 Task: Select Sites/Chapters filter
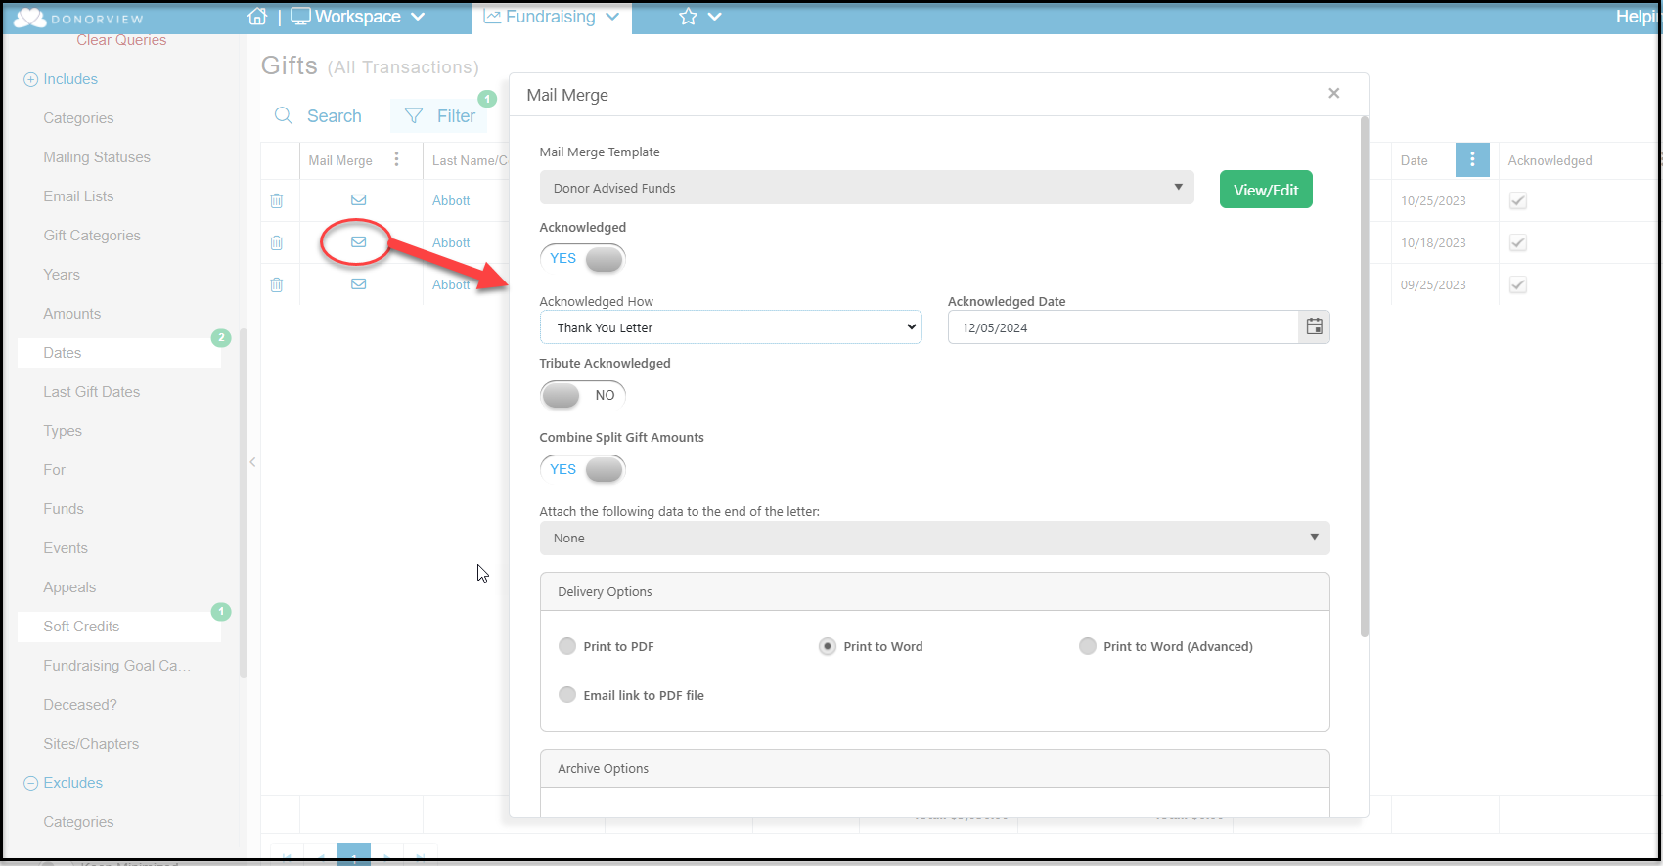91,744
